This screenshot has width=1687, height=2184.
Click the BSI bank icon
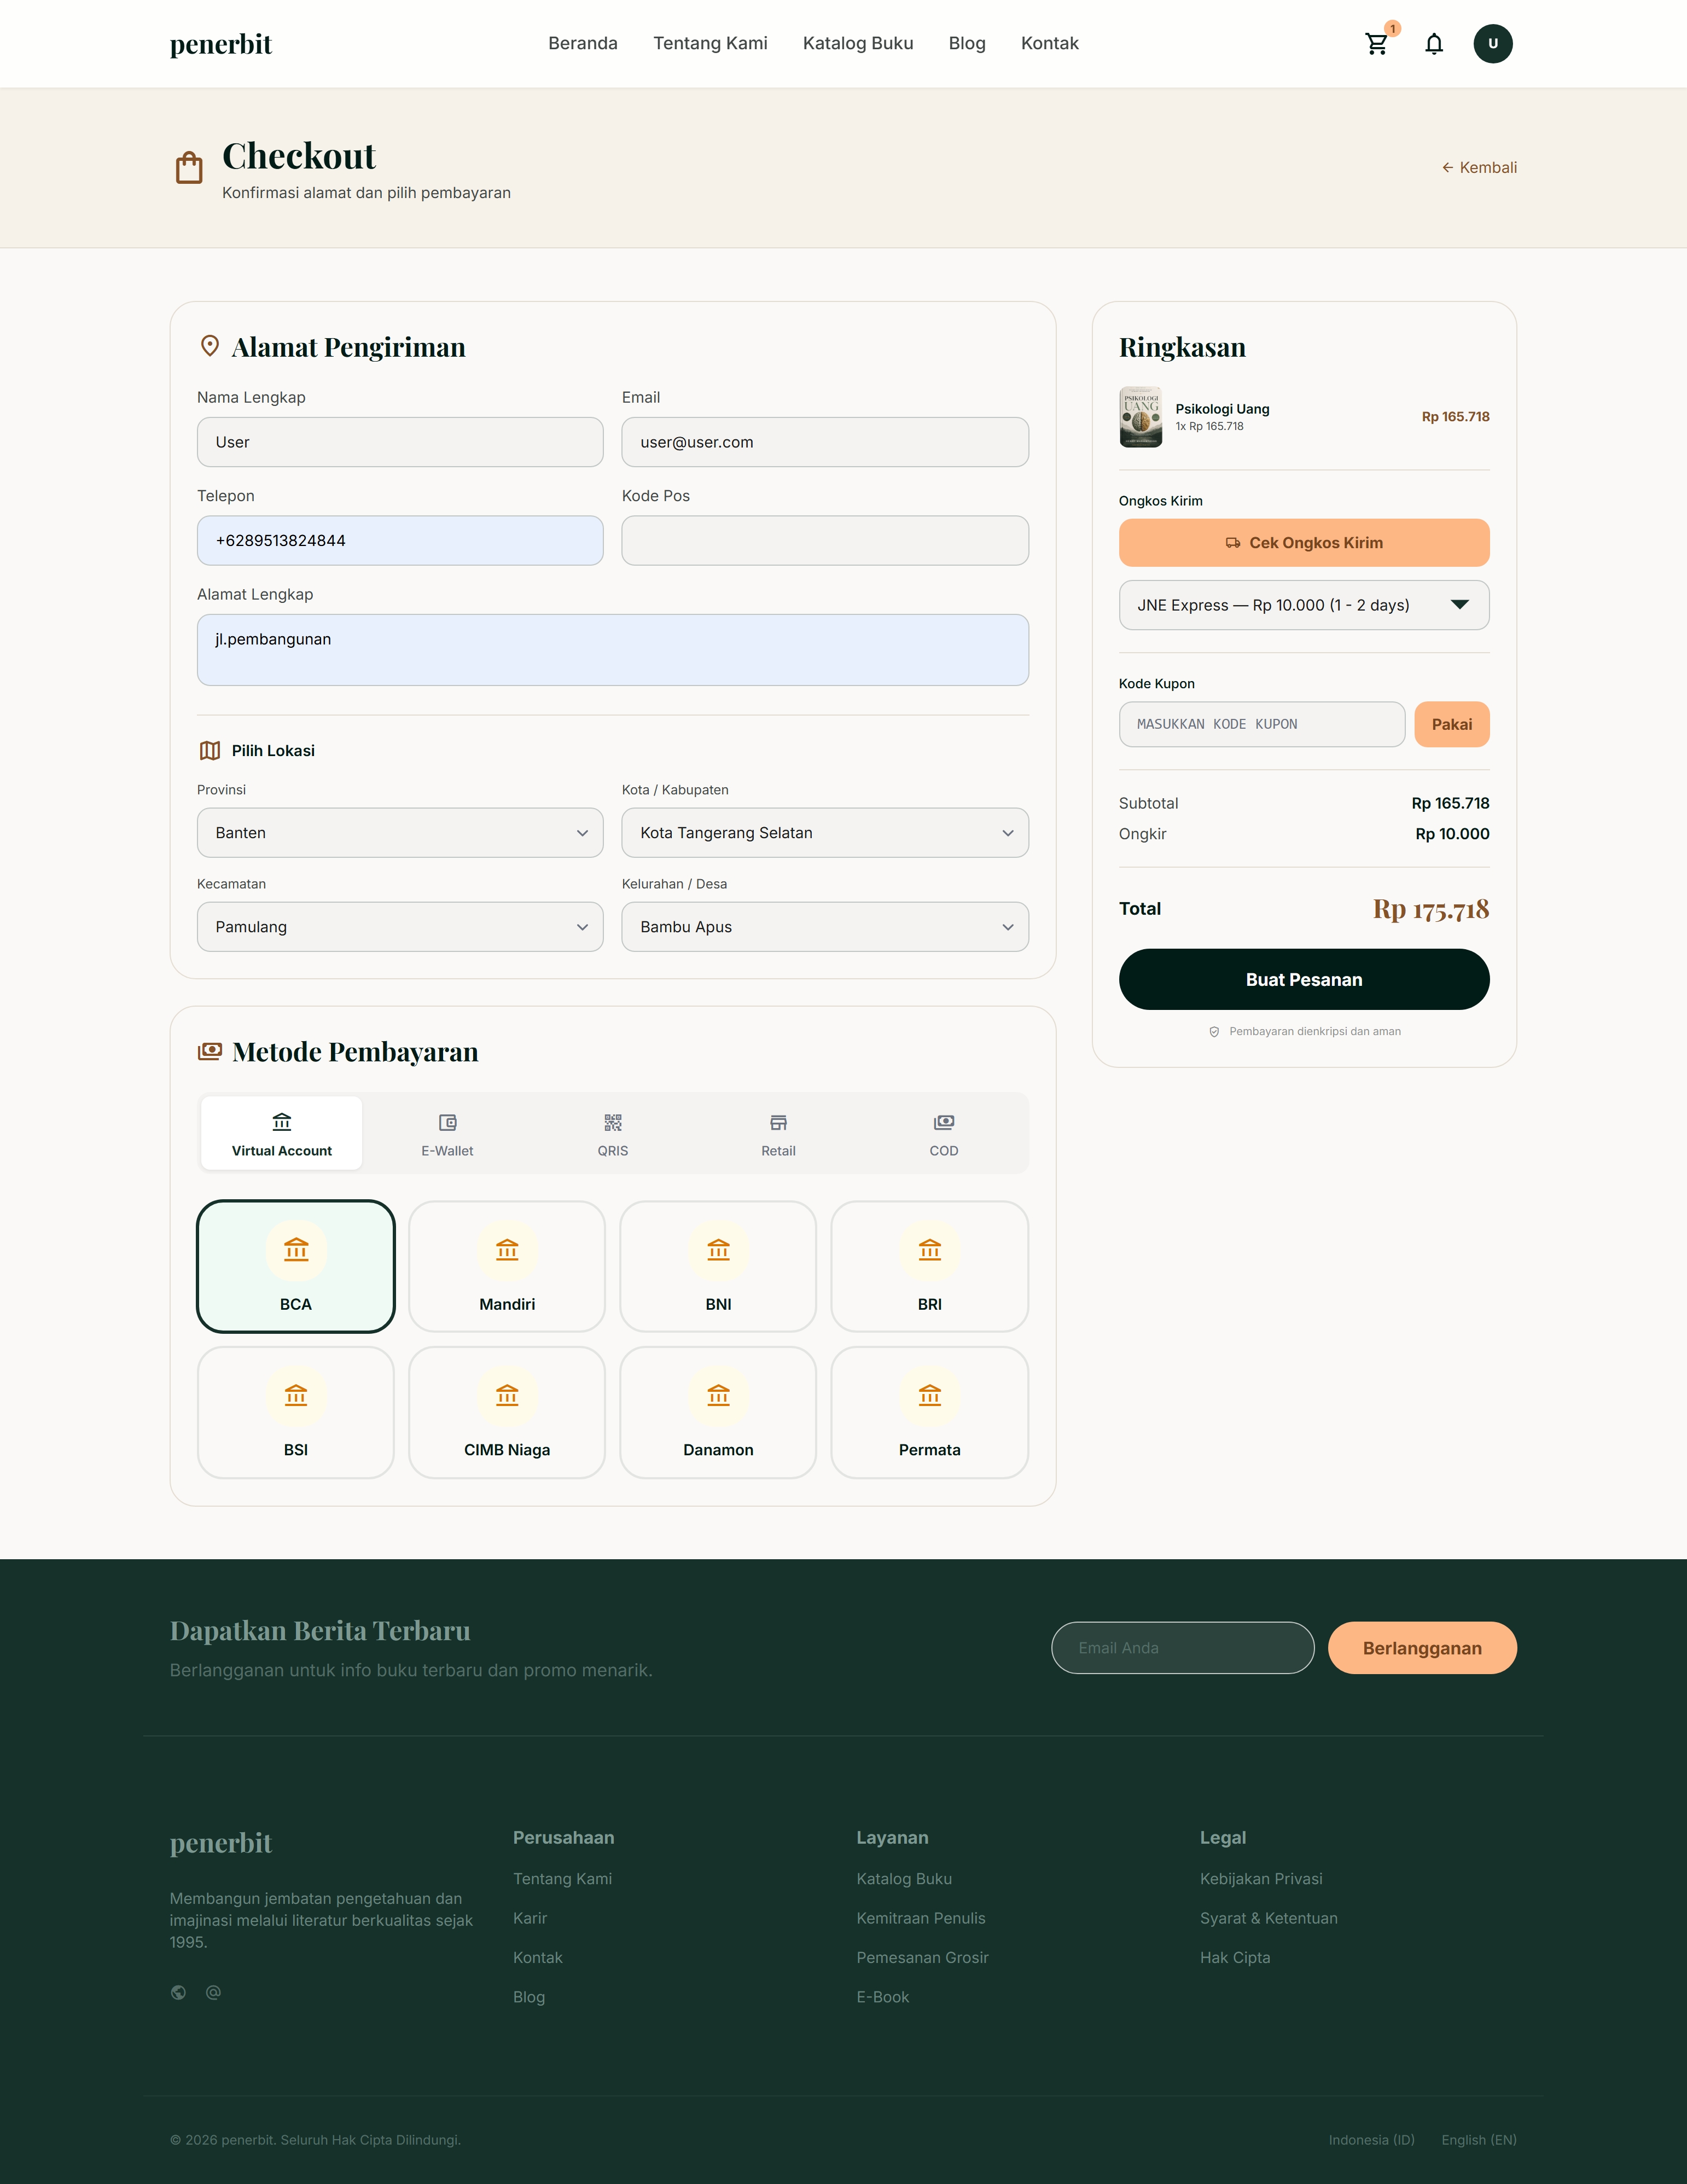tap(296, 1395)
